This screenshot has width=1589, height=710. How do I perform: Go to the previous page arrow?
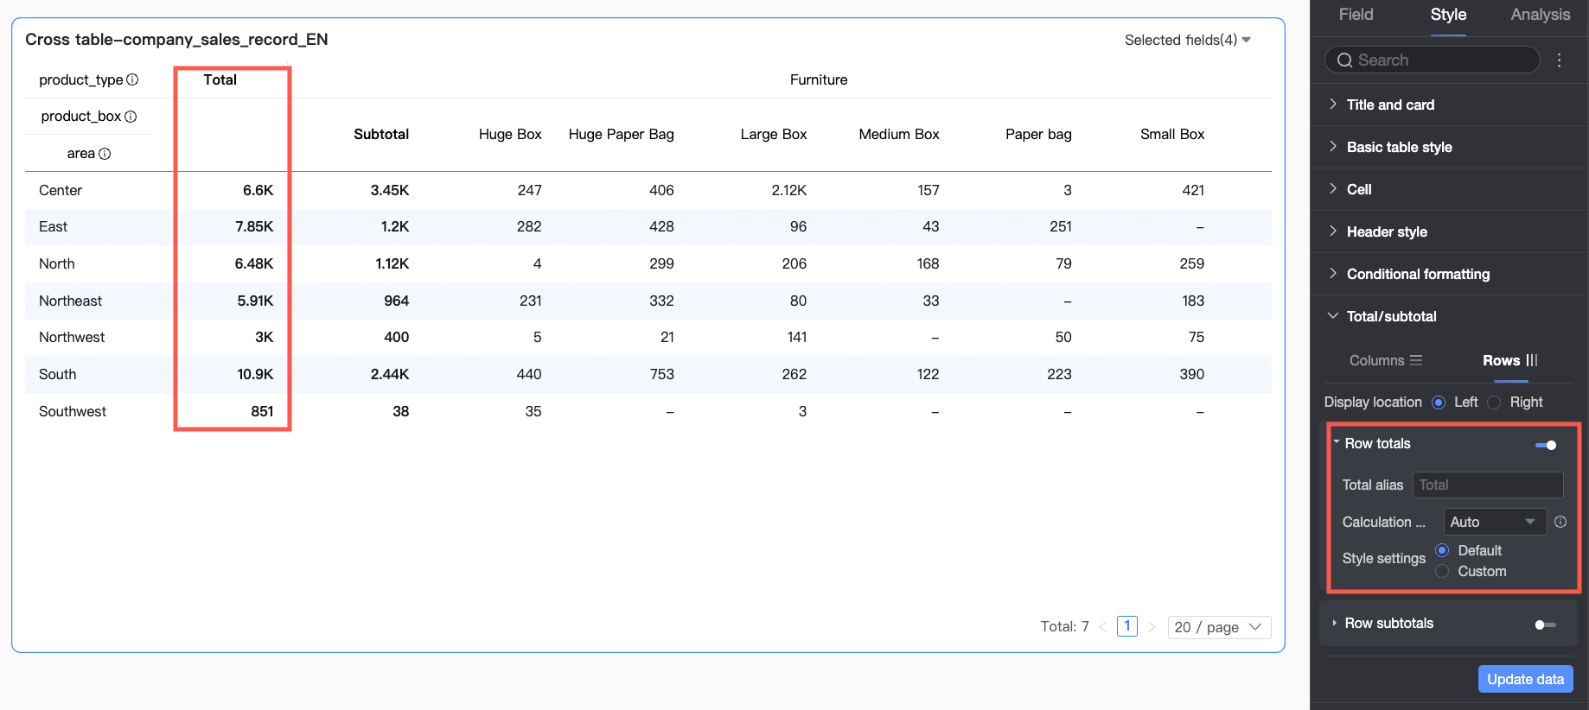[x=1103, y=627]
